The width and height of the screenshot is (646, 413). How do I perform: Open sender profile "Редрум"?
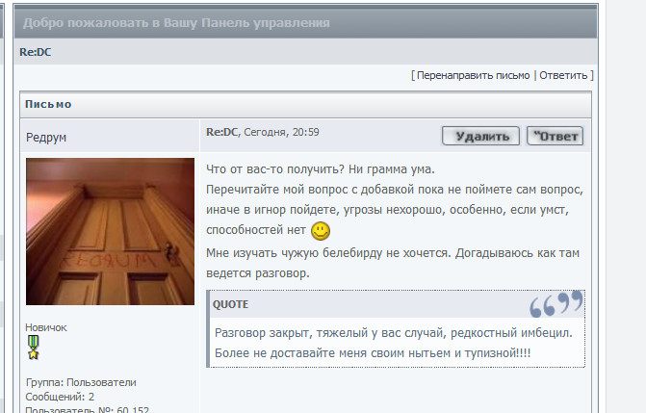coord(46,138)
